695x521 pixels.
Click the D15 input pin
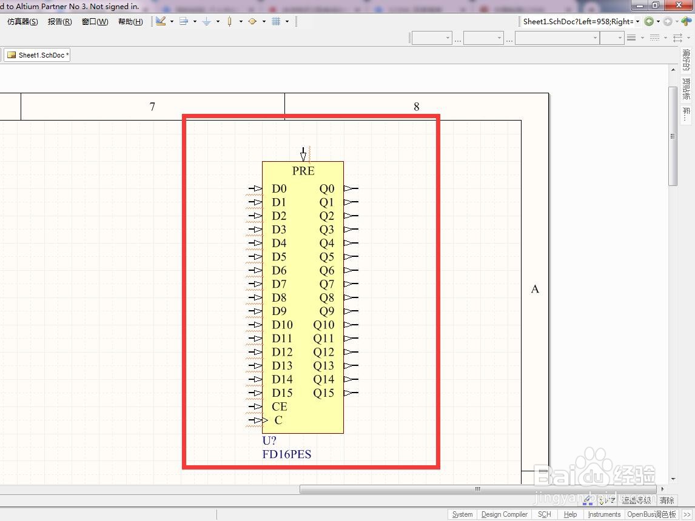tap(255, 393)
